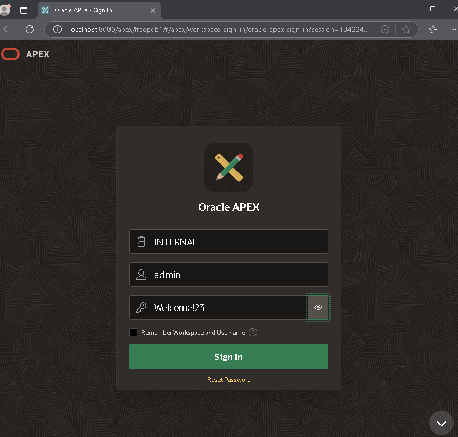Go back with the browser arrow
Image resolution: width=458 pixels, height=437 pixels.
coord(7,29)
